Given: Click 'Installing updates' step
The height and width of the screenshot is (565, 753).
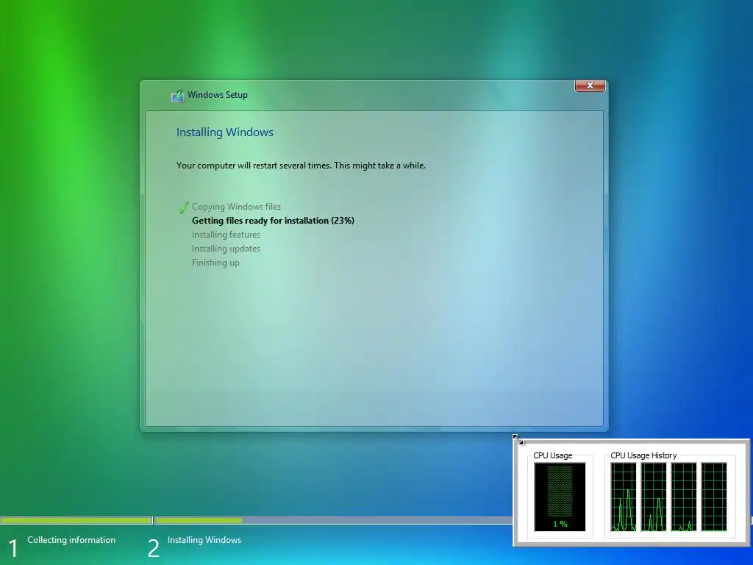Looking at the screenshot, I should (x=226, y=249).
